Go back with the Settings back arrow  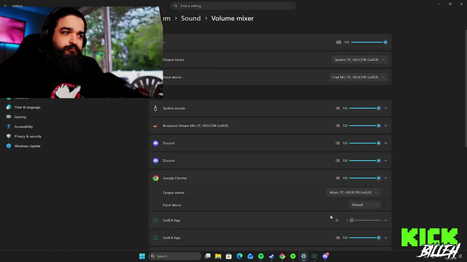[5, 6]
